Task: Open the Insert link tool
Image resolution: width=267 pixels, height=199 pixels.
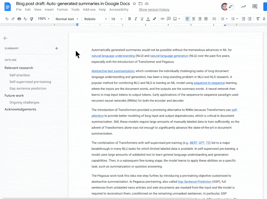Action: [x=162, y=19]
